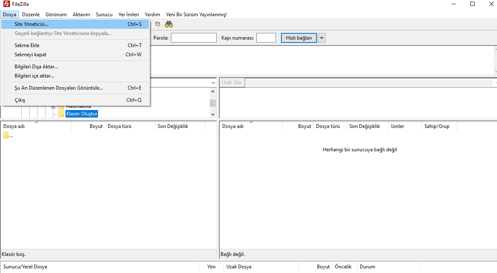Click the Uzak Site path field
The image size is (497, 273).
click(370, 83)
